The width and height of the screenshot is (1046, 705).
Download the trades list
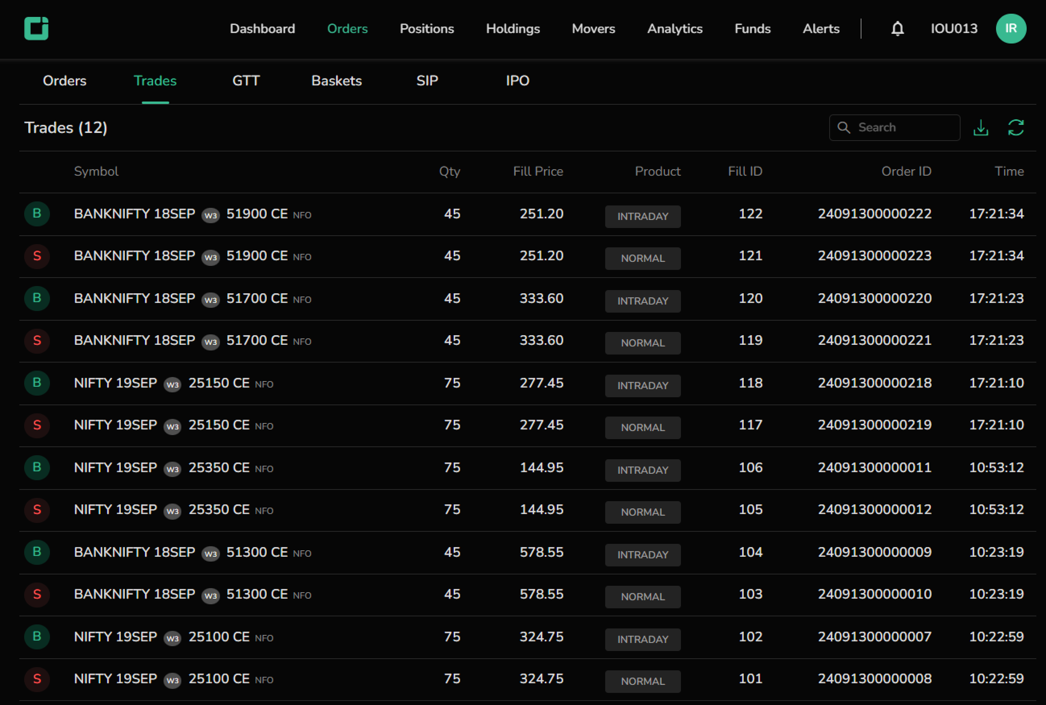click(981, 128)
